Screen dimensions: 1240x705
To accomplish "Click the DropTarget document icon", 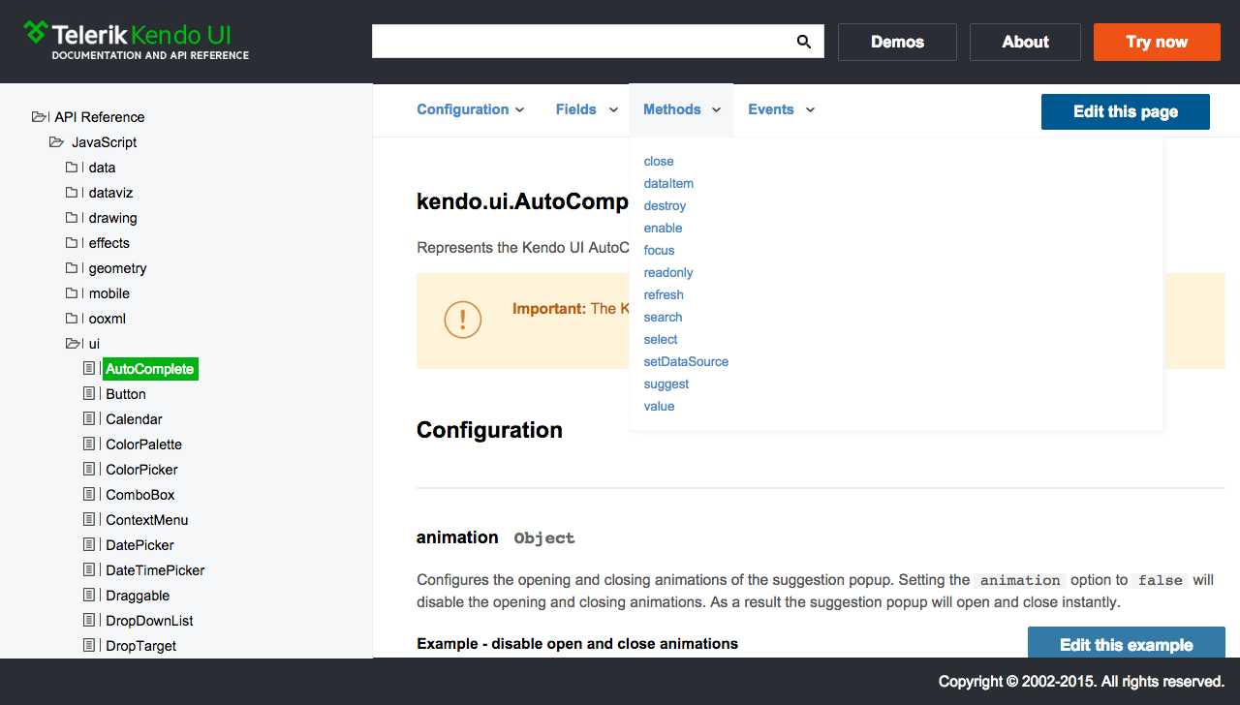I will [x=89, y=646].
